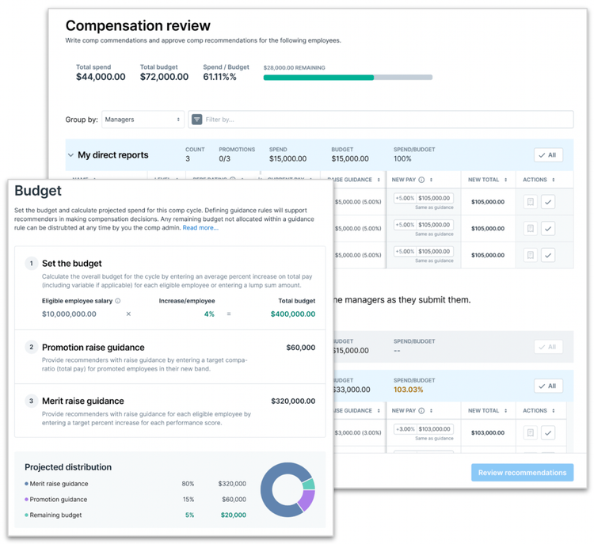Approve first direct report's $105,000 recommendation checkmark

(548, 202)
